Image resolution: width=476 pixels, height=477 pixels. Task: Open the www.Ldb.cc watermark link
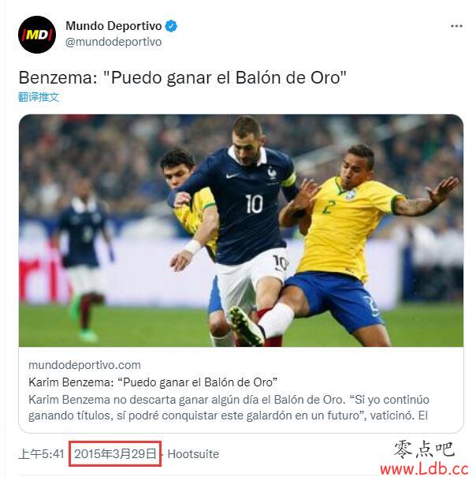[424, 469]
